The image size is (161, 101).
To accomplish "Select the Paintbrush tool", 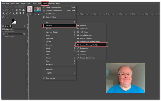I will pos(7,13).
